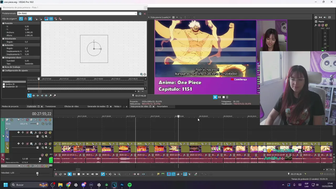
Task: Create a keyframe with diamond plus icon
Action: tap(51, 96)
